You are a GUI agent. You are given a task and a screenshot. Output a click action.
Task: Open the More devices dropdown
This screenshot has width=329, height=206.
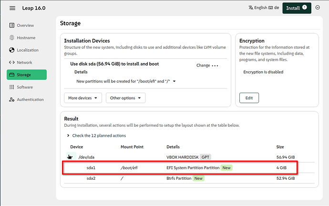(83, 98)
